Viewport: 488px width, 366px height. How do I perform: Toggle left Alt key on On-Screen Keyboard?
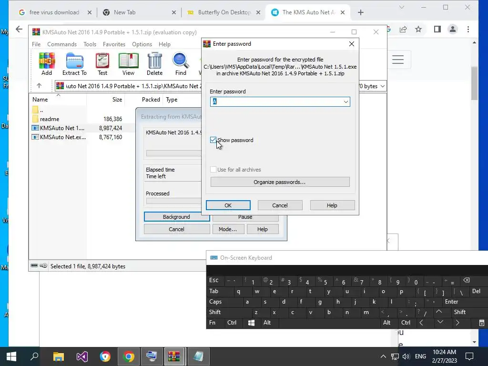(267, 323)
